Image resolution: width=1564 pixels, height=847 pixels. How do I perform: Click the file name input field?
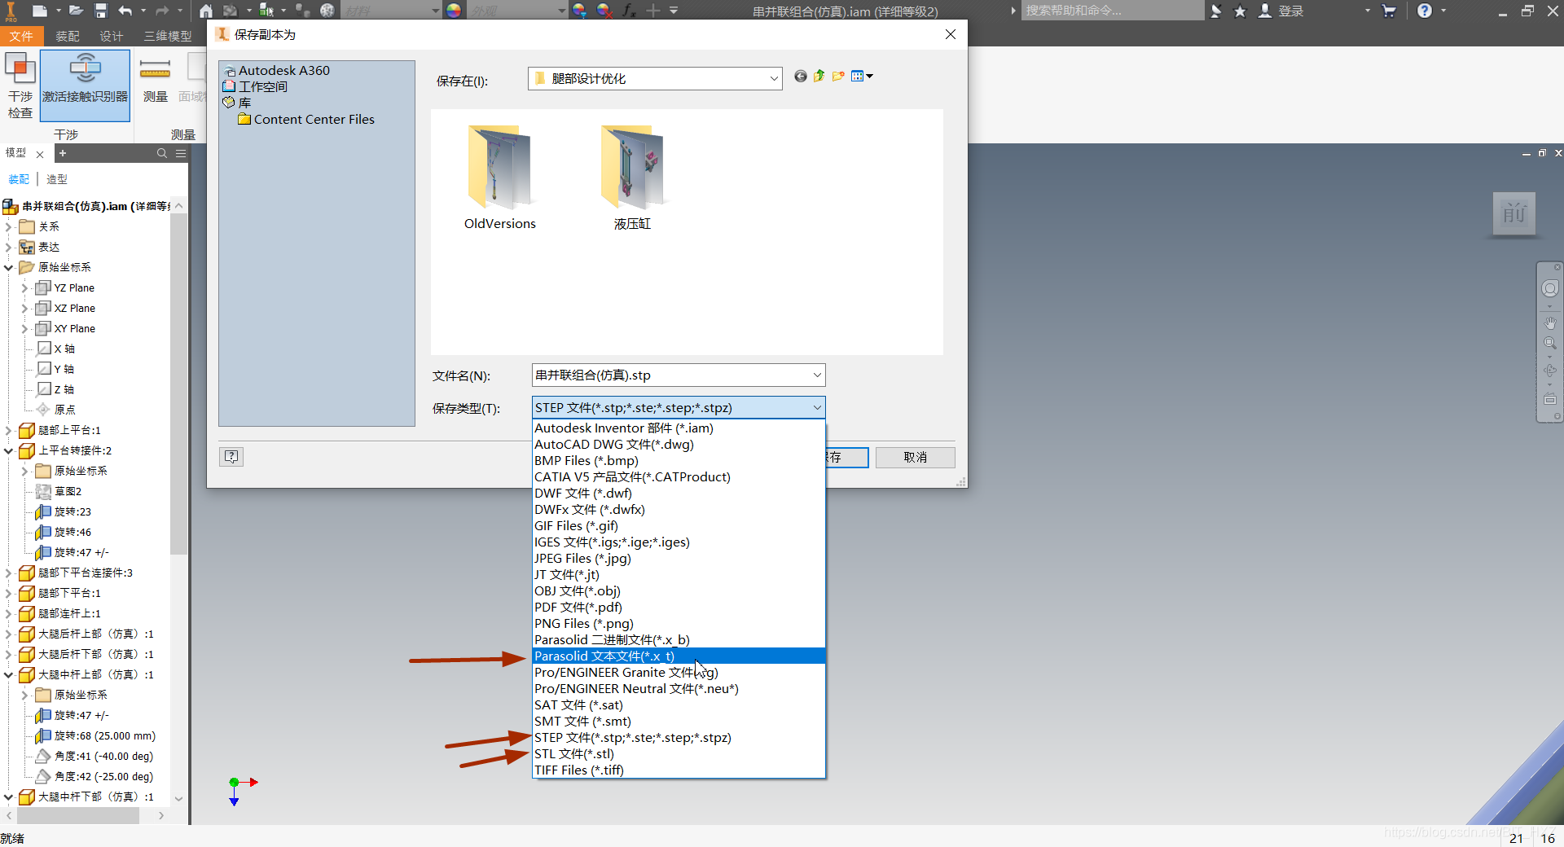[x=670, y=375]
